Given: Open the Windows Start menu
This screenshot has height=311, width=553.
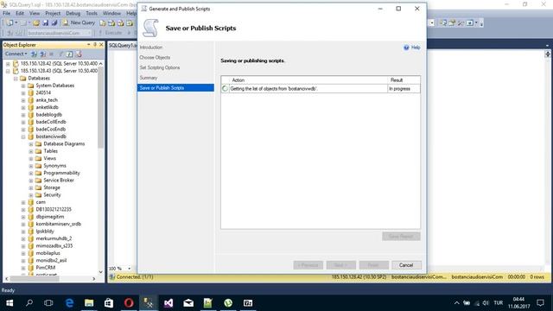Looking at the screenshot, I should pyautogui.click(x=10, y=303).
